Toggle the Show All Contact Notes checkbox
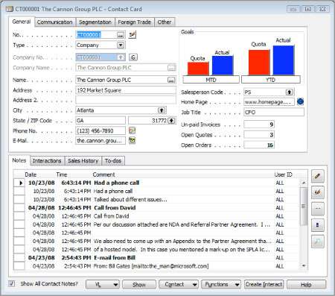The height and width of the screenshot is (296, 335). (x=12, y=283)
